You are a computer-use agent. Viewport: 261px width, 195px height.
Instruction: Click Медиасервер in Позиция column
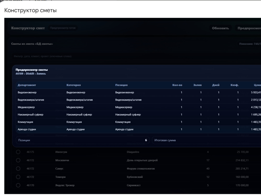124,107
